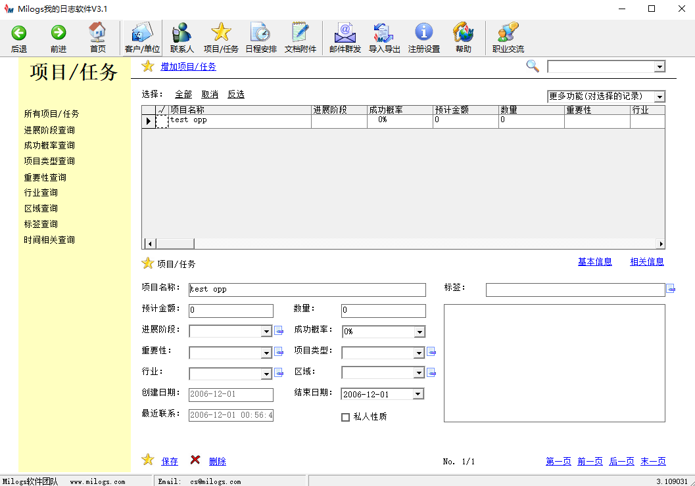The image size is (695, 486).
Task: Open 帮助 from the toolbar
Action: (462, 37)
